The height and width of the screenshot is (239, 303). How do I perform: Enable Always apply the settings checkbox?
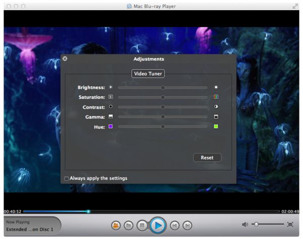click(x=66, y=178)
